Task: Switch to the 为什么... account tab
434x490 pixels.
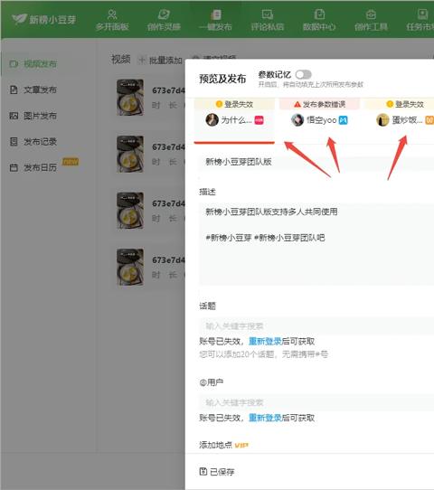Action: 234,120
